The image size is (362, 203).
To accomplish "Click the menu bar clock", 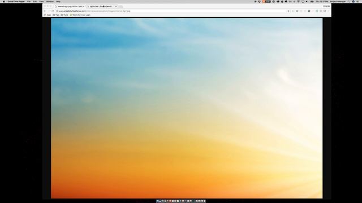I will tap(322, 1).
